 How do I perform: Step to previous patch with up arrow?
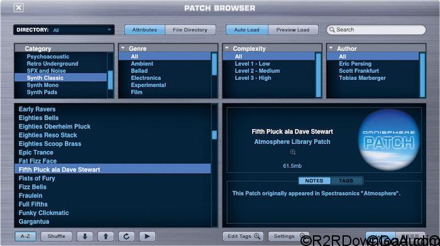106,236
